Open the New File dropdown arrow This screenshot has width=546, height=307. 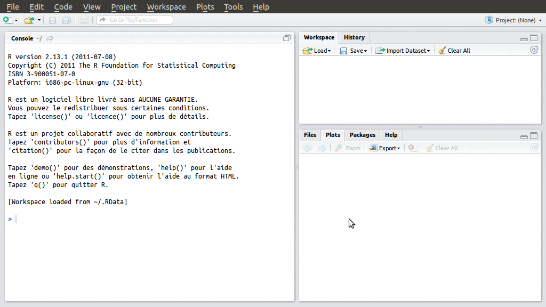[x=16, y=20]
